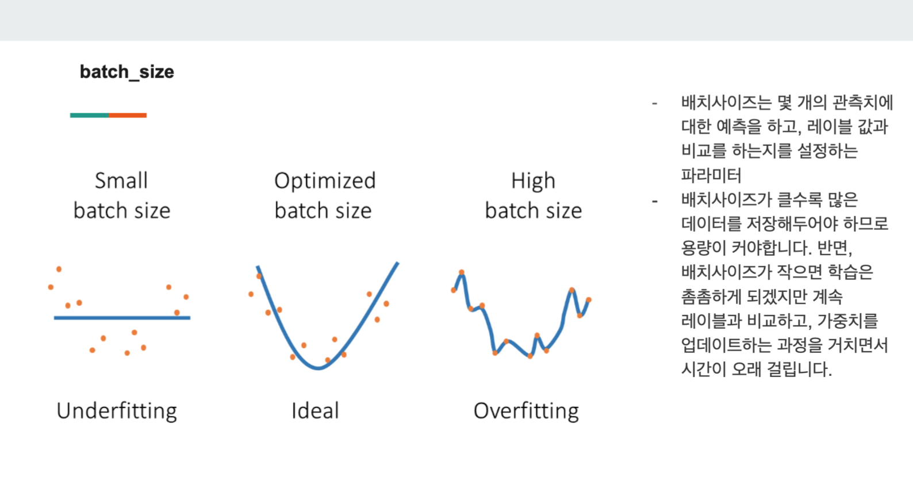Click the Ideal caption
The width and height of the screenshot is (913, 492).
pos(315,411)
